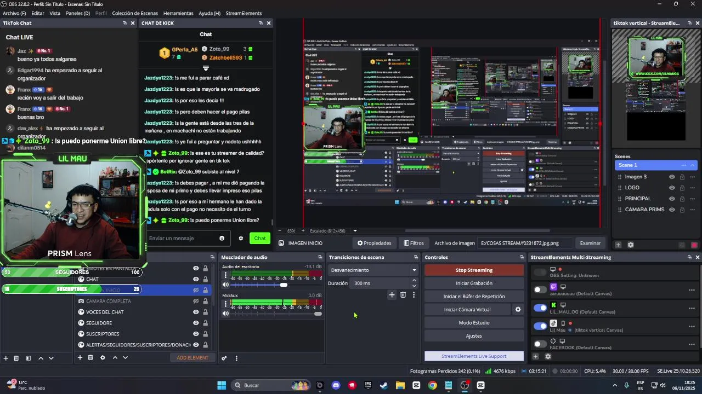The image size is (702, 394).
Task: Open virtual camera settings gear
Action: click(518, 310)
